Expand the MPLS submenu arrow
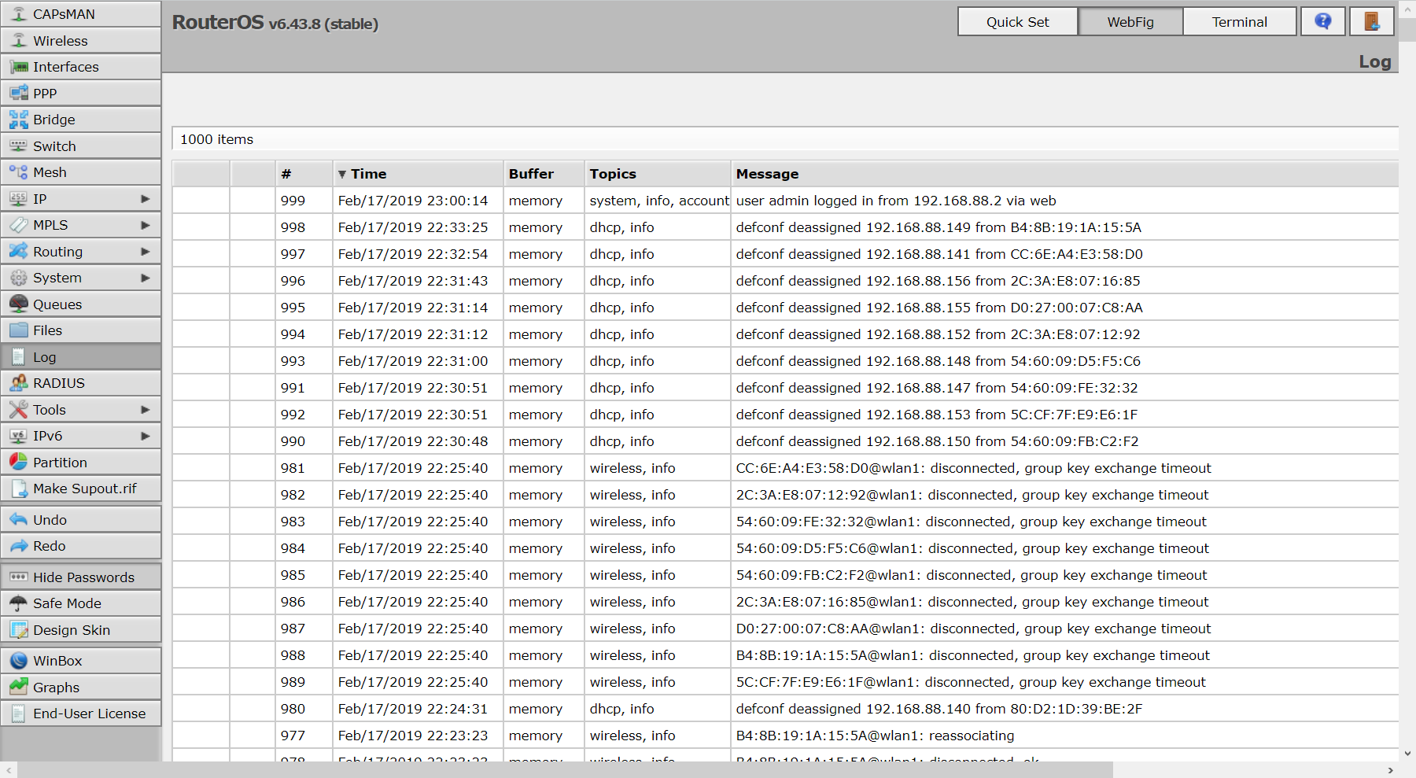The width and height of the screenshot is (1416, 778). pos(145,225)
